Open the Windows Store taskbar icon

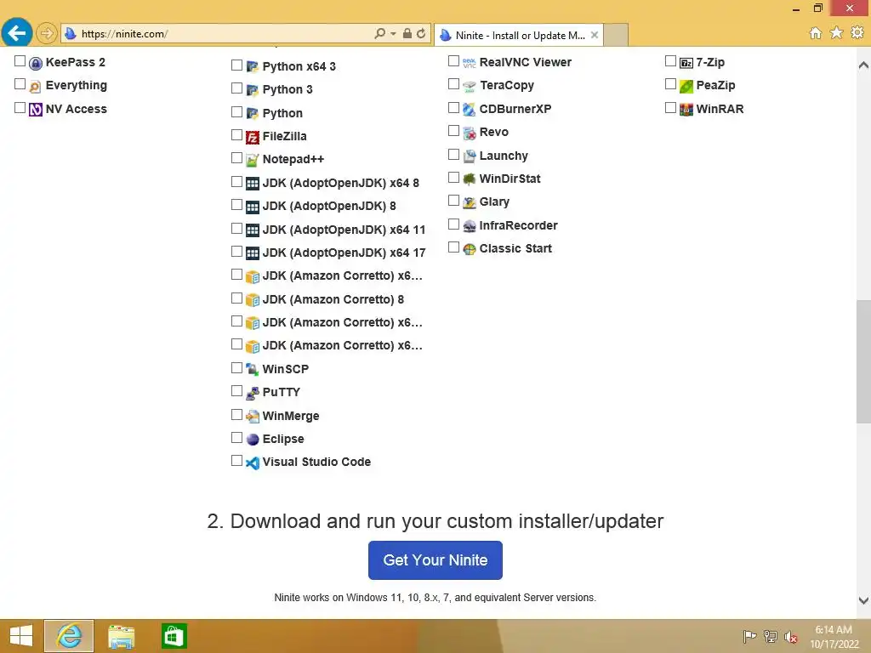point(174,636)
